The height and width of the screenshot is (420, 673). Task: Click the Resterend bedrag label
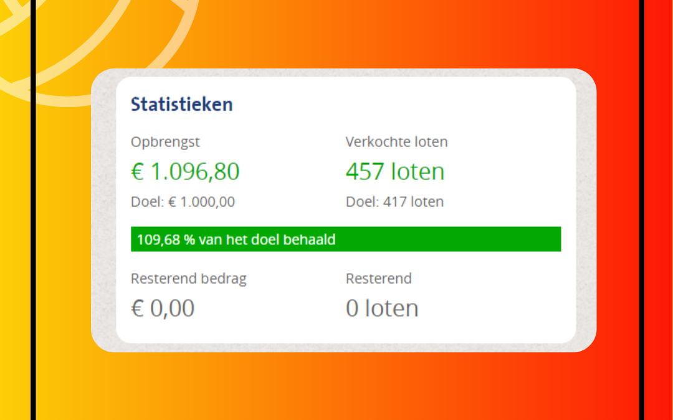pyautogui.click(x=188, y=279)
